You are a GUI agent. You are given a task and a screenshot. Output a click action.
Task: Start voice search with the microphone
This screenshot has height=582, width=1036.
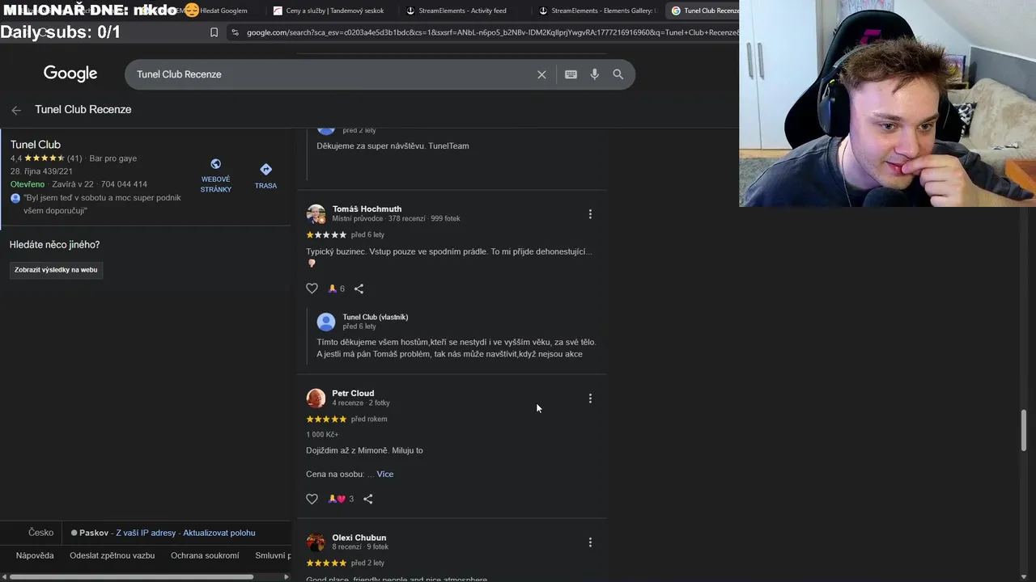pos(594,74)
